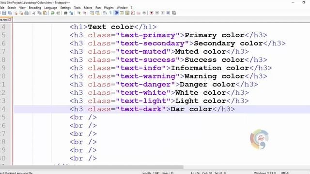This screenshot has height=174, width=310.
Task: Click the "text-primary" class string
Action: pyautogui.click(x=148, y=35)
